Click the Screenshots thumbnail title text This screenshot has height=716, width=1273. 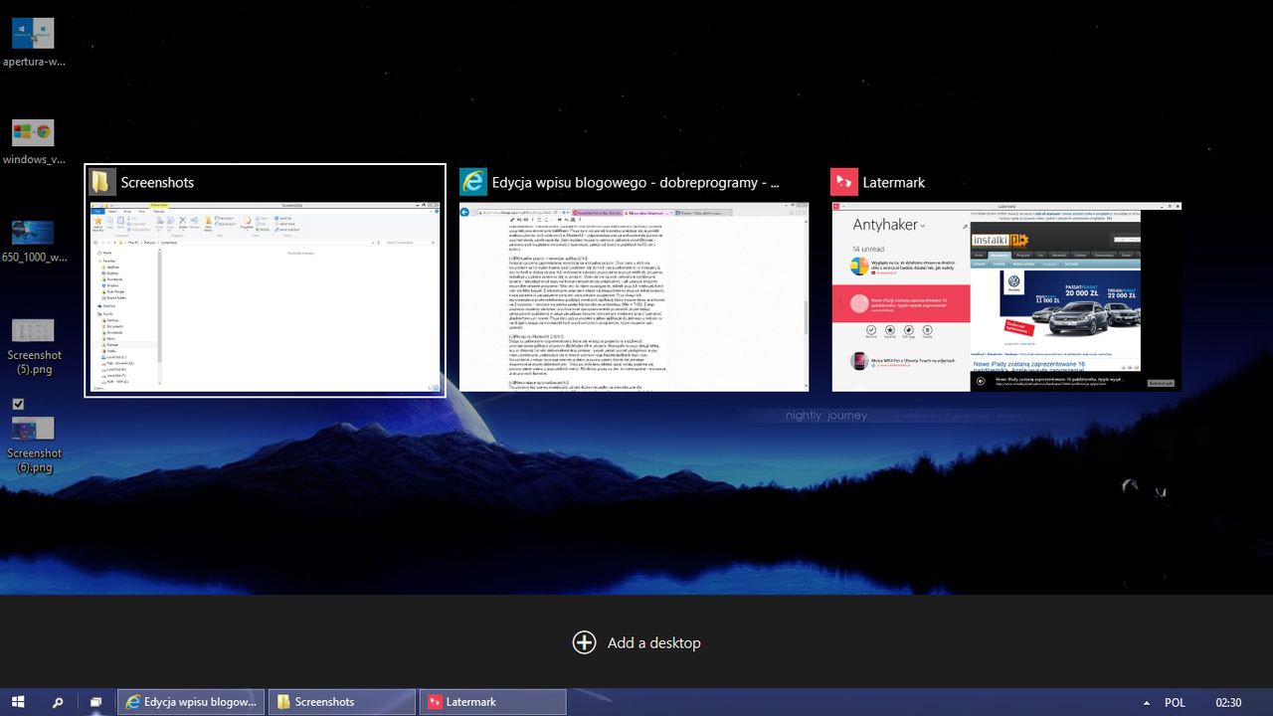pos(157,183)
